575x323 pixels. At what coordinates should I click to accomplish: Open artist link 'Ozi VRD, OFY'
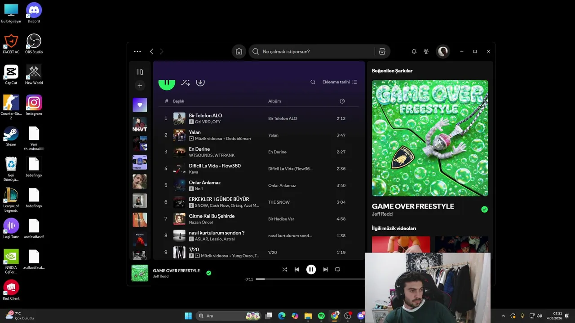[208, 122]
